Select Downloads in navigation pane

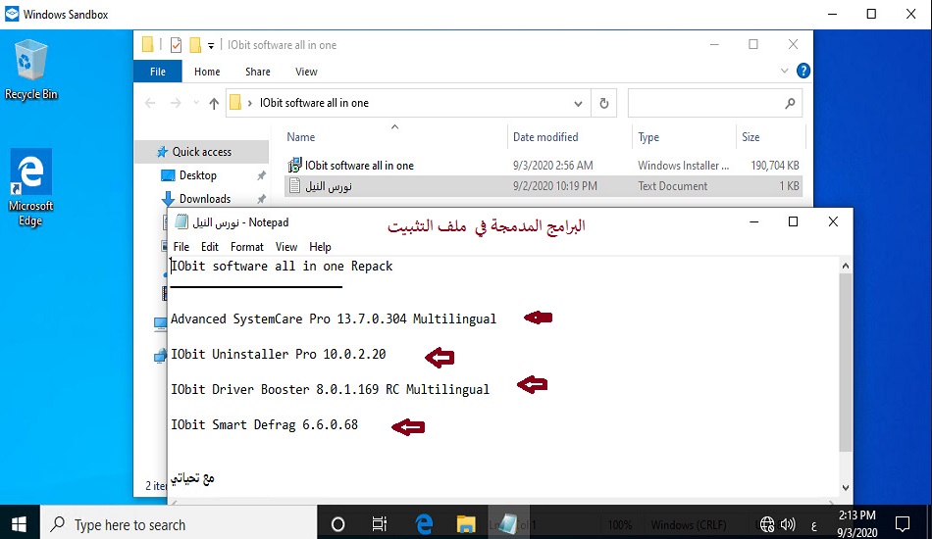pos(204,198)
